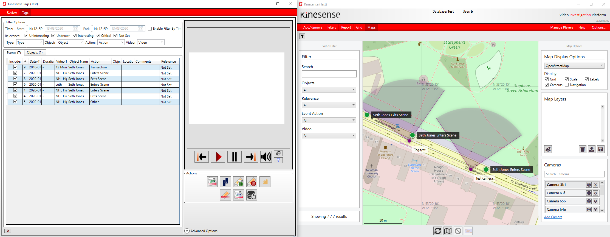The image size is (610, 237).
Task: Open the Report menu
Action: point(346,27)
